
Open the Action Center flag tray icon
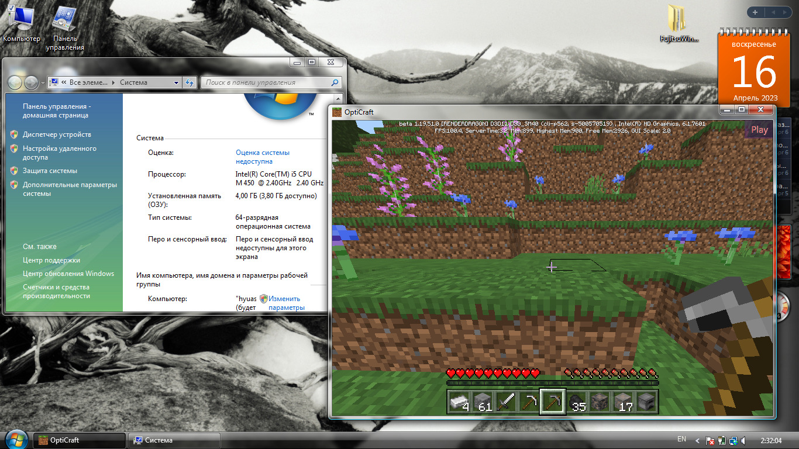click(710, 440)
